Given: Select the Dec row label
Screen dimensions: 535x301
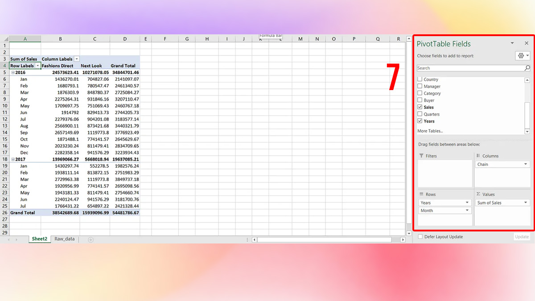Looking at the screenshot, I should tap(25, 153).
